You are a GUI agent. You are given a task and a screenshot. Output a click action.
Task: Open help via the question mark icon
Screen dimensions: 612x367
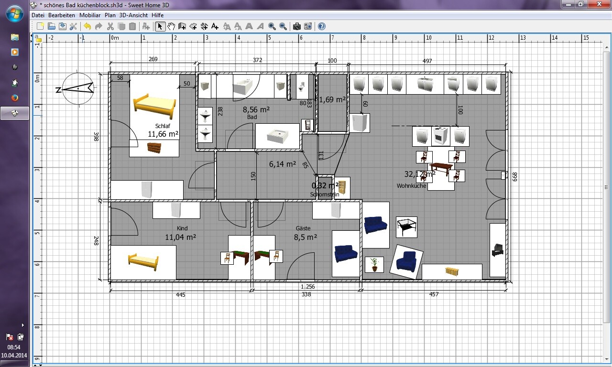(x=322, y=26)
